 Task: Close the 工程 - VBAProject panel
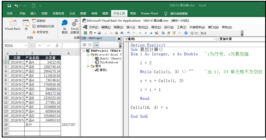tap(119, 39)
